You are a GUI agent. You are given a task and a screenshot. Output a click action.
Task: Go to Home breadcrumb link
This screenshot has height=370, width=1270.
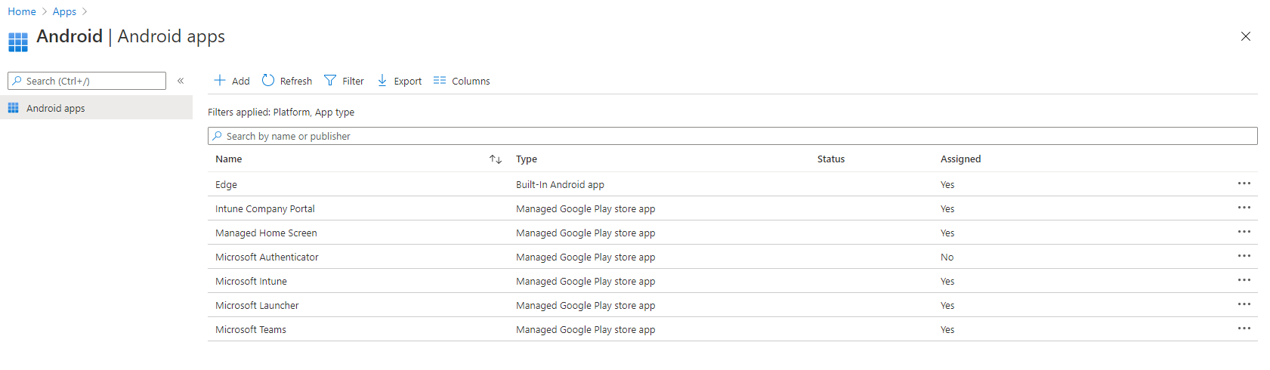coord(22,11)
